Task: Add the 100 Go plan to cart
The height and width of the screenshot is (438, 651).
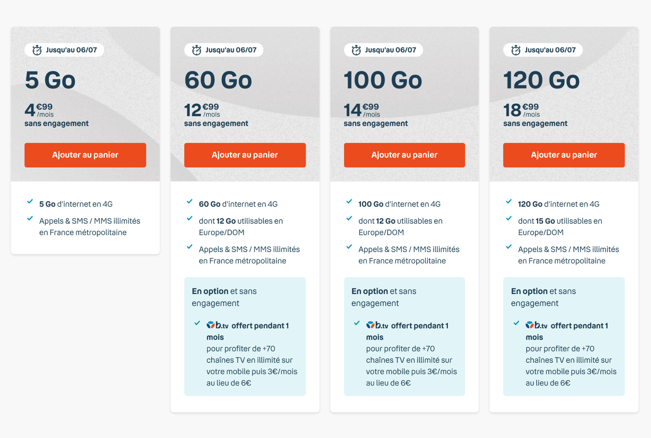Action: [x=404, y=155]
